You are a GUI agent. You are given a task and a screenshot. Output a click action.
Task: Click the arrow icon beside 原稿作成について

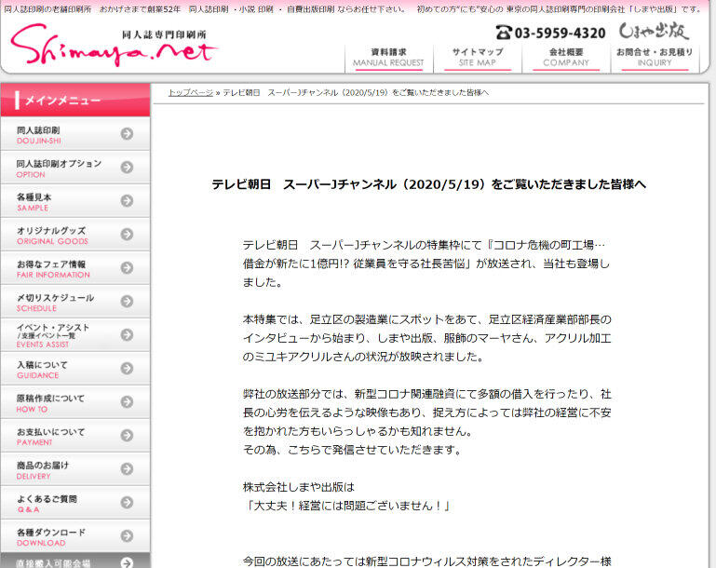tap(127, 402)
